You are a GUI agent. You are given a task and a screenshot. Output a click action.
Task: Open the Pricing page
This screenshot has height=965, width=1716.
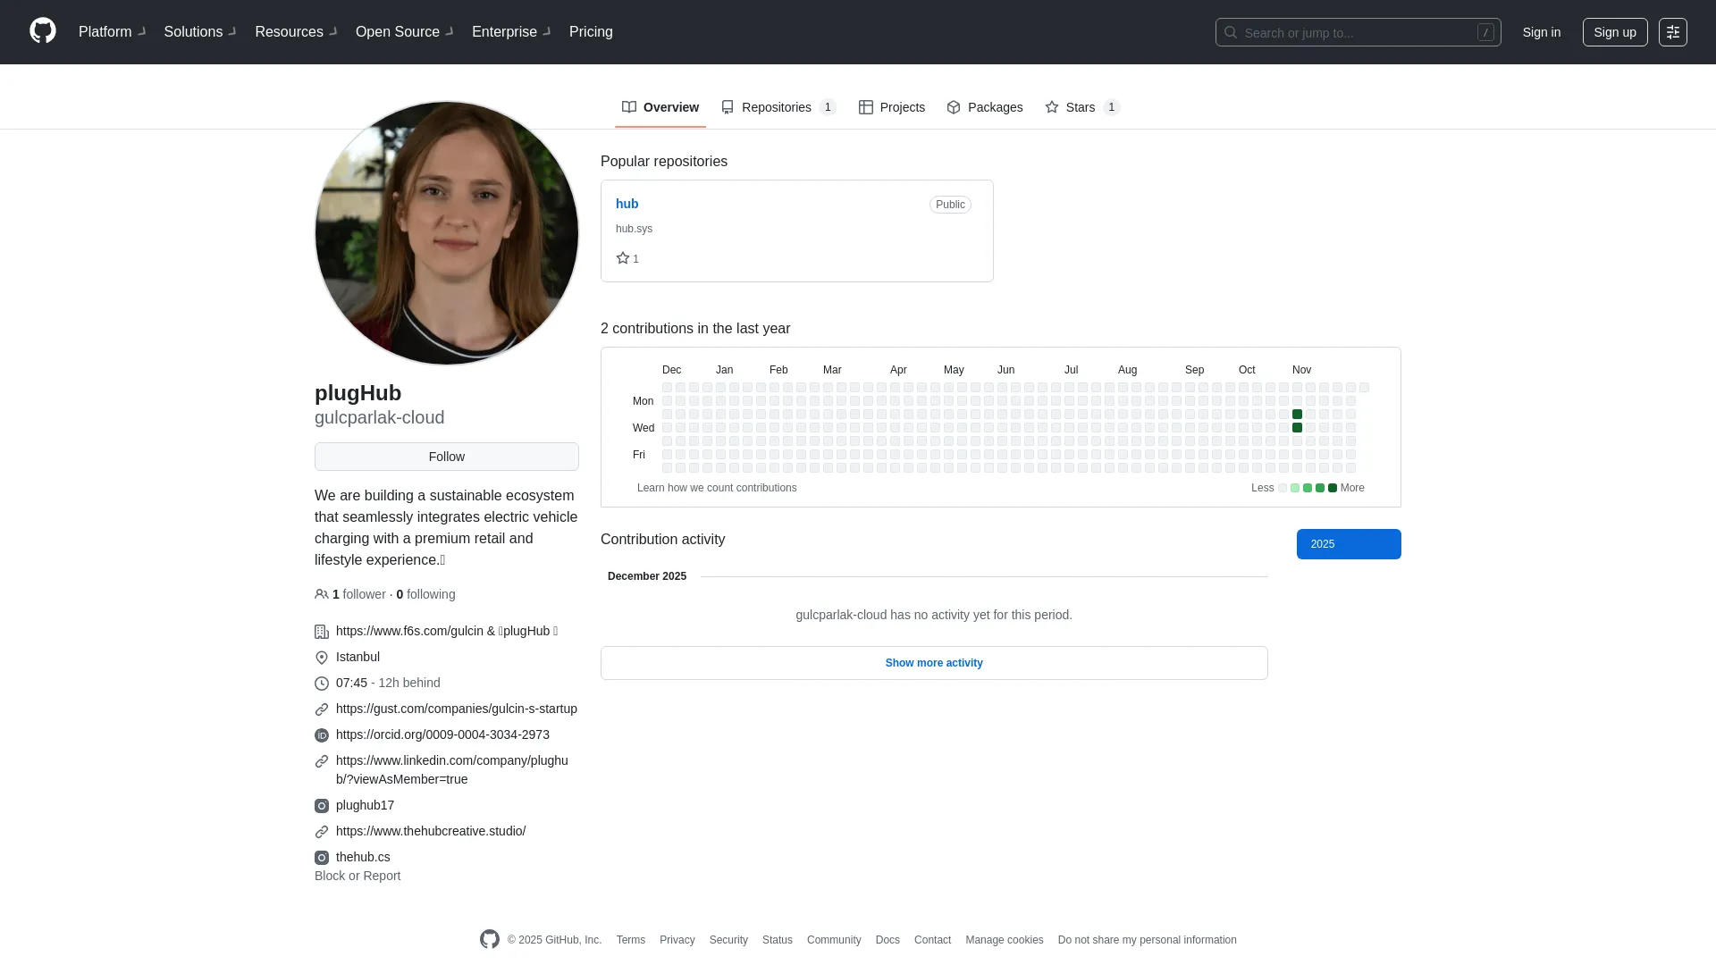pyautogui.click(x=591, y=32)
